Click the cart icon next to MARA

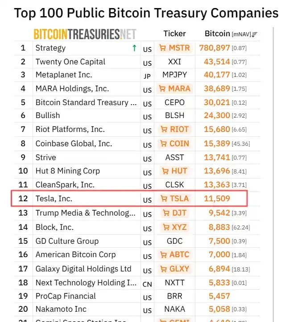pyautogui.click(x=162, y=89)
